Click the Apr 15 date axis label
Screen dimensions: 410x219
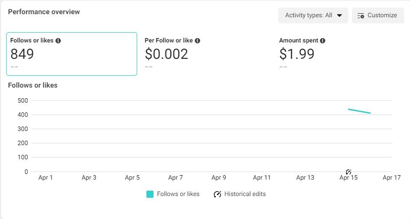348,178
